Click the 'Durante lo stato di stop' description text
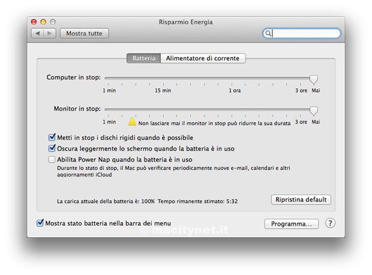 173,171
